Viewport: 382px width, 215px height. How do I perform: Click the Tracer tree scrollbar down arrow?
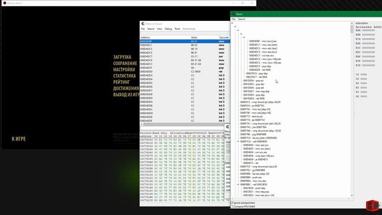tap(352, 195)
